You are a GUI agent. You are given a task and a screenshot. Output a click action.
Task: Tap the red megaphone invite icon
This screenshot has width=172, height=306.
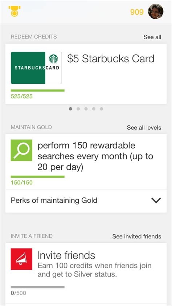pos(21,259)
